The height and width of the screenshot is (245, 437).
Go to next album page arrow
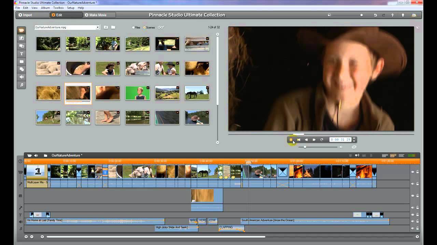pos(217,143)
